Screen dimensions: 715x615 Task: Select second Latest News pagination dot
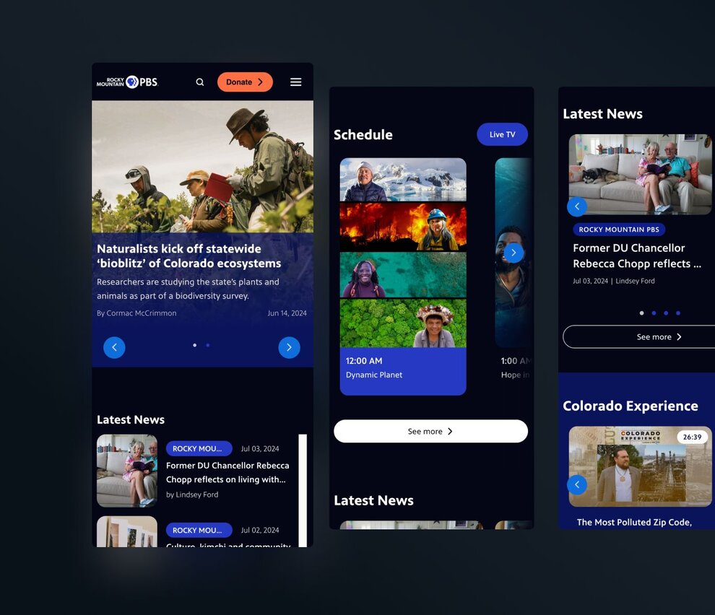click(654, 313)
